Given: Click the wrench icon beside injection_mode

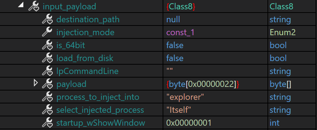Looking at the screenshot, I should coord(47,32).
